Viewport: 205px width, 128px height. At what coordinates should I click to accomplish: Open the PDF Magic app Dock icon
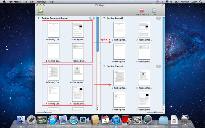148,120
